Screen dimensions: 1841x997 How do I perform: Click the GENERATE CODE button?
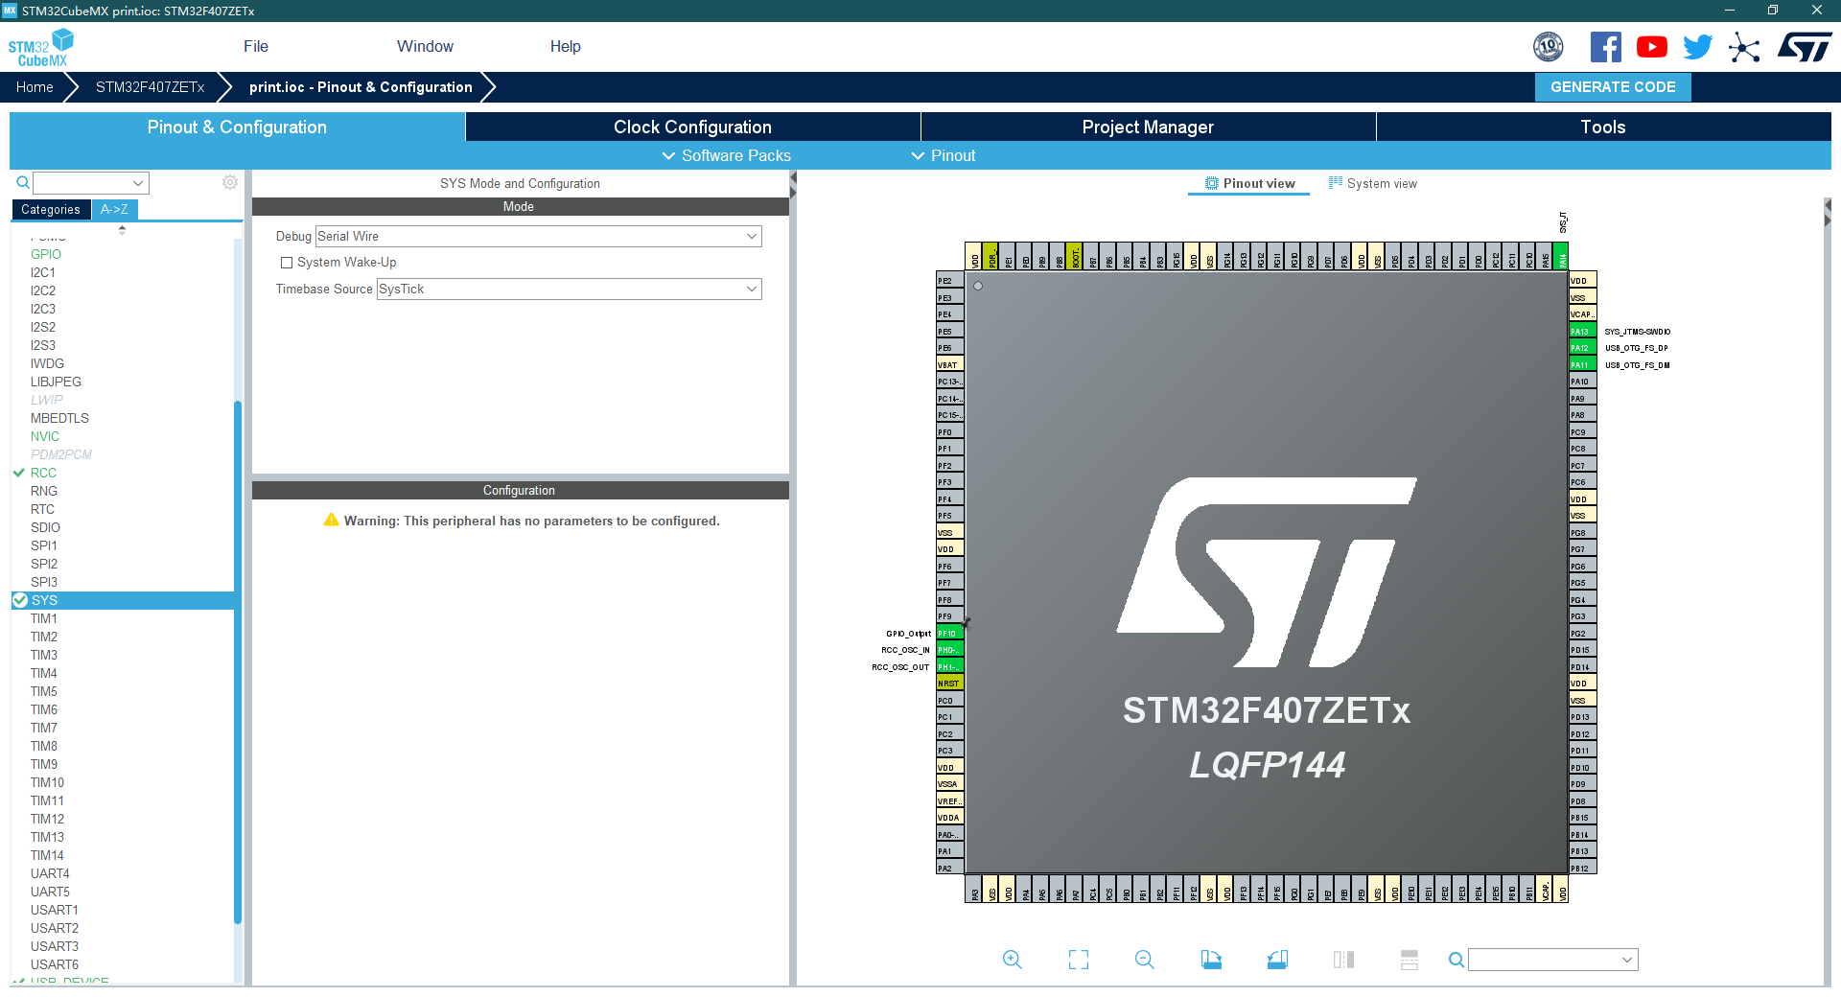coord(1613,86)
